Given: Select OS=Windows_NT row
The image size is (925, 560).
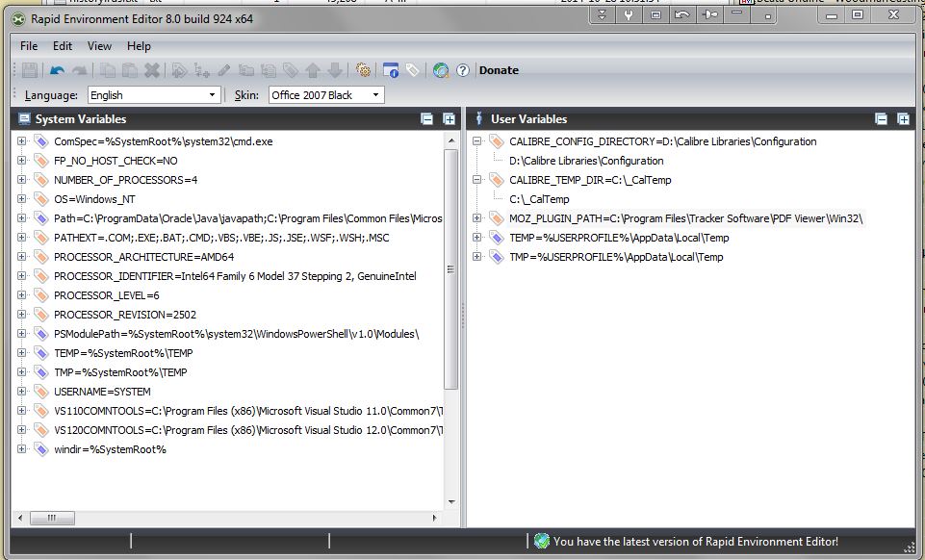Looking at the screenshot, I should tap(95, 199).
